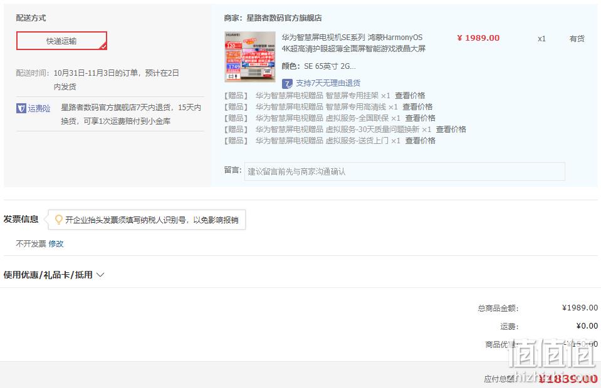Click the invoice tip lightbulb icon
This screenshot has height=388, width=601.
(x=59, y=220)
